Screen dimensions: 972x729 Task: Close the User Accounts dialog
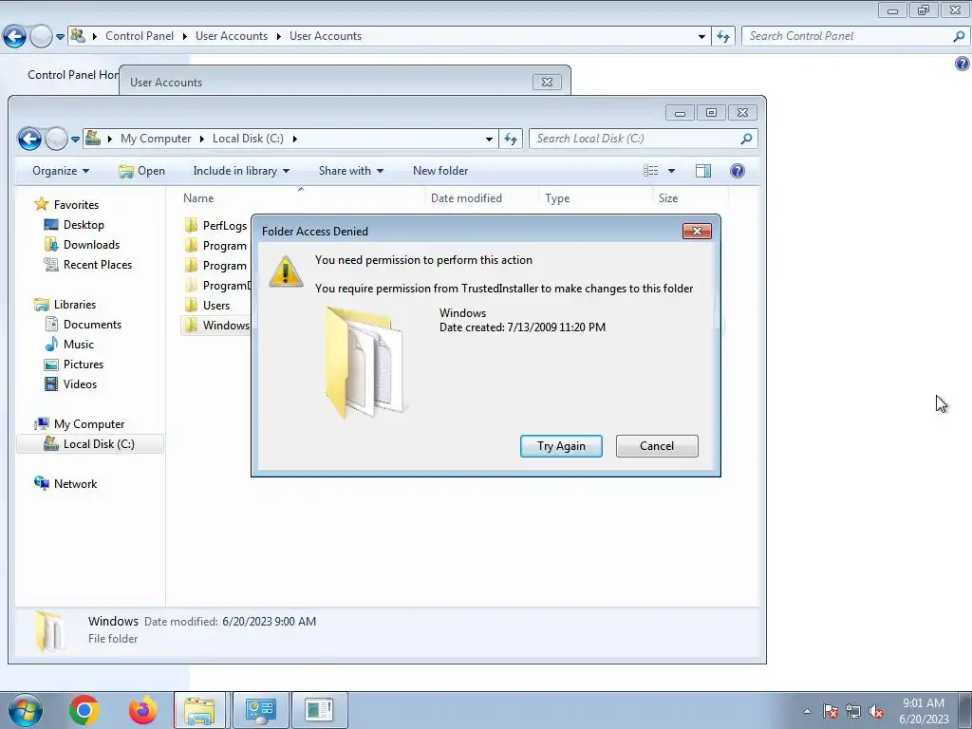coord(547,82)
